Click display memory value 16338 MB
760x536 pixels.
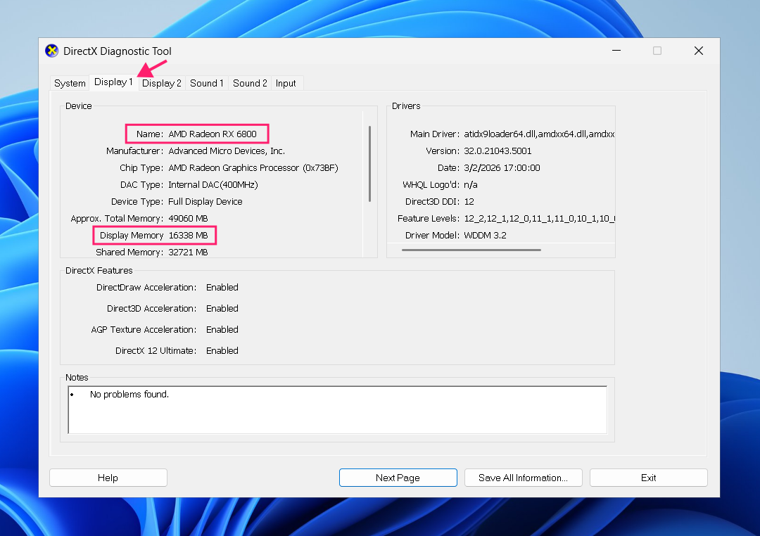(188, 236)
